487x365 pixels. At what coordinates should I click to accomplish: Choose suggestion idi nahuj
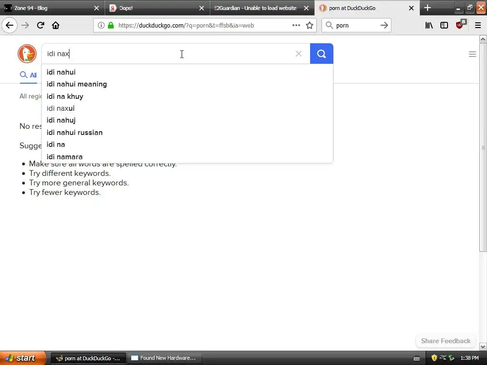click(187, 120)
